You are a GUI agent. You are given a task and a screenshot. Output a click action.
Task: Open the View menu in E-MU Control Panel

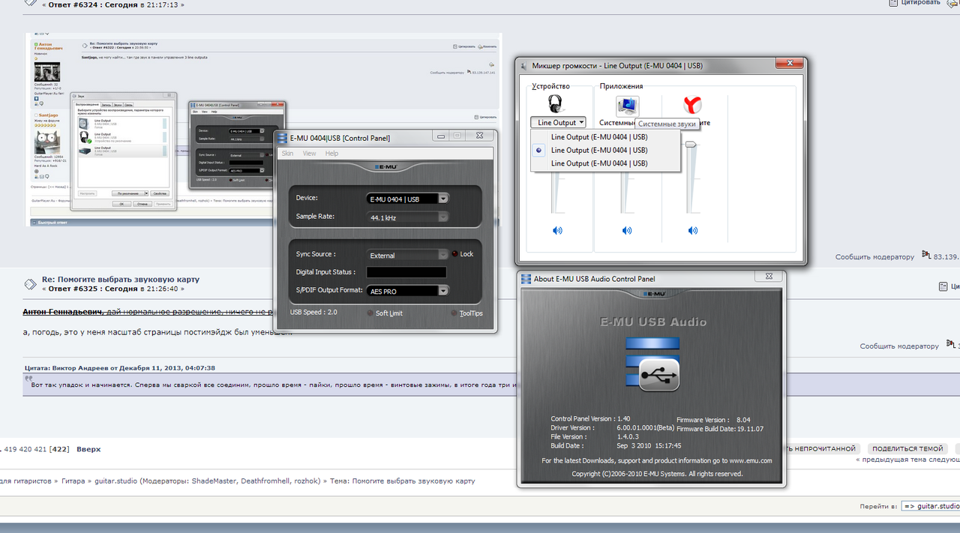[x=309, y=153]
